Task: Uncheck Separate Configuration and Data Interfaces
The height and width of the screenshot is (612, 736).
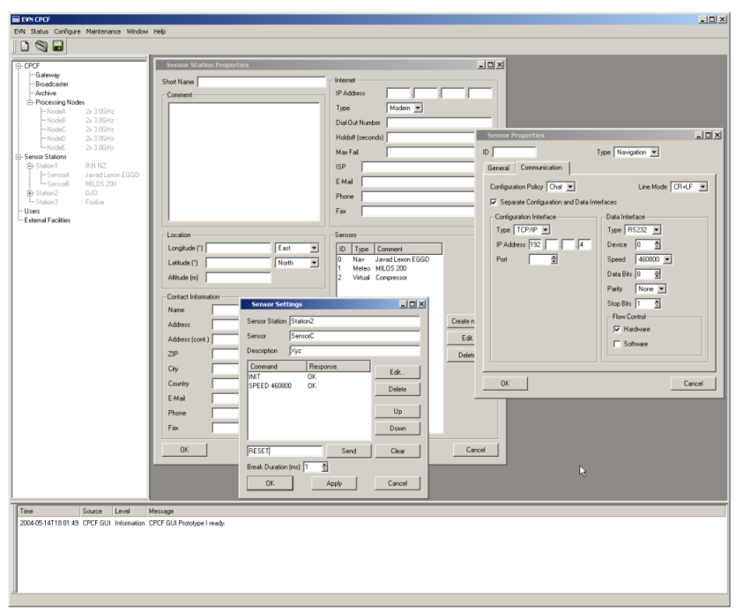Action: 494,202
